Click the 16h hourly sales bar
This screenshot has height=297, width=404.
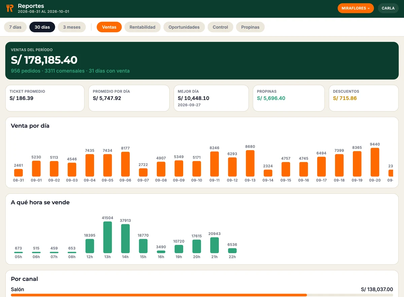tap(161, 252)
